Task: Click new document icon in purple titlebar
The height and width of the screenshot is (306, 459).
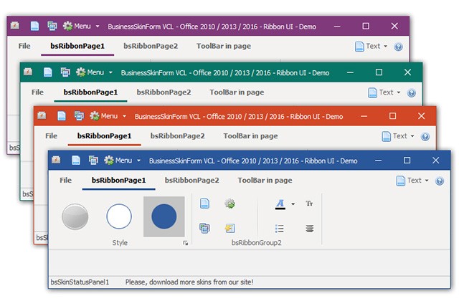Action: (x=34, y=26)
